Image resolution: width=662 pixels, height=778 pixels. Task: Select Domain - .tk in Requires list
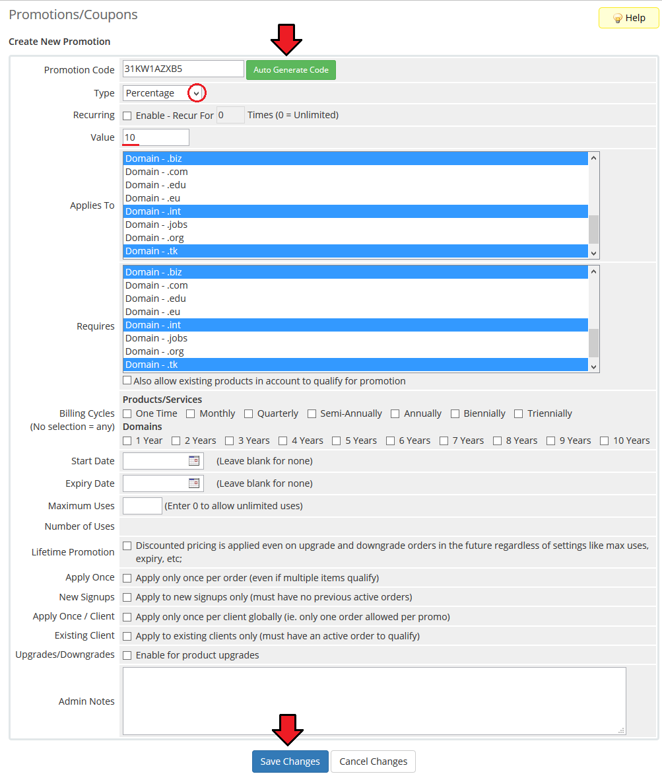(x=356, y=365)
